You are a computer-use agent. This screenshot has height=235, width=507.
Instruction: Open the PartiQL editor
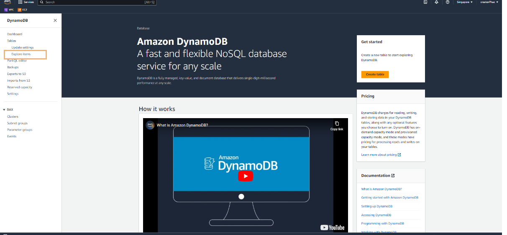(x=17, y=61)
